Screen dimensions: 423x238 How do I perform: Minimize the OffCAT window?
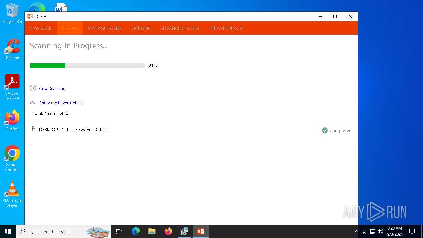pos(320,16)
